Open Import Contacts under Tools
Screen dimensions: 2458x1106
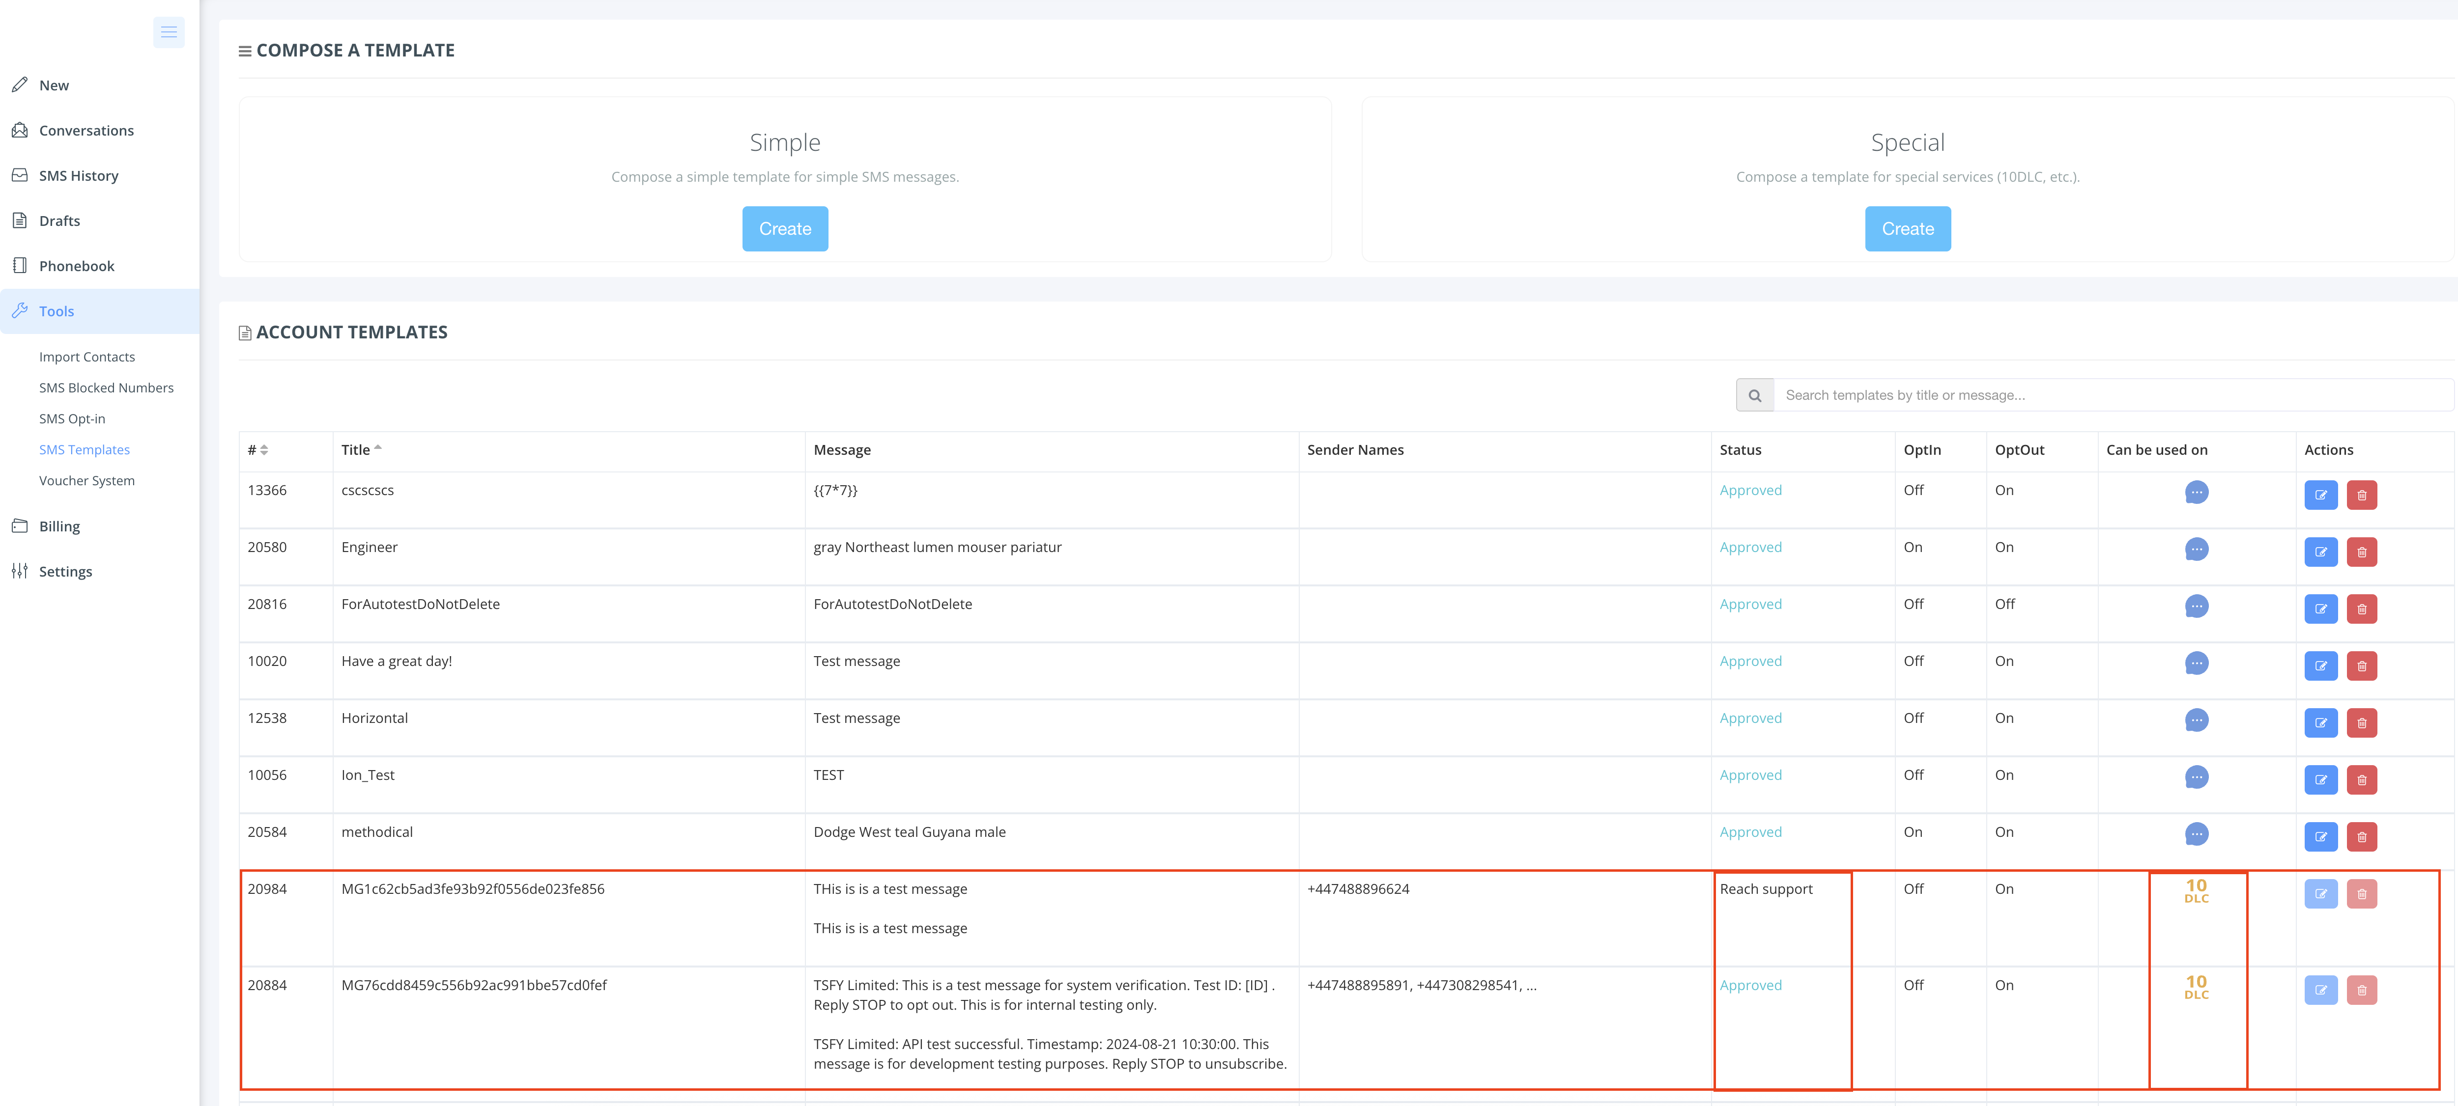pyautogui.click(x=87, y=357)
